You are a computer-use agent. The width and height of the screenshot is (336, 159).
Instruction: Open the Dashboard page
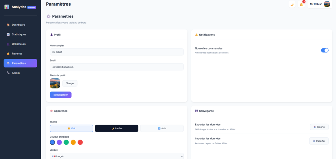(x=20, y=25)
